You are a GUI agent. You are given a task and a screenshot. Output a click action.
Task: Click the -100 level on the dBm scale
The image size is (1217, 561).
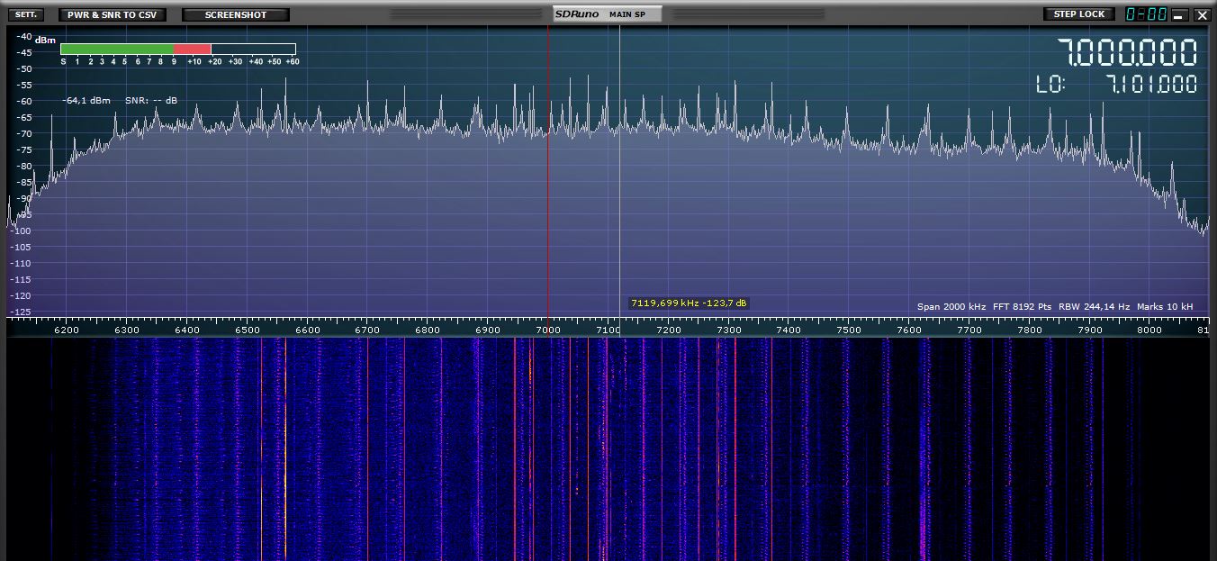[x=20, y=231]
